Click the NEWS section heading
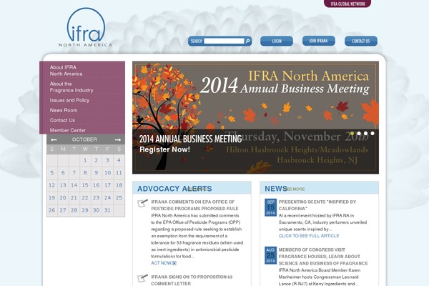429x286 pixels. [x=276, y=189]
